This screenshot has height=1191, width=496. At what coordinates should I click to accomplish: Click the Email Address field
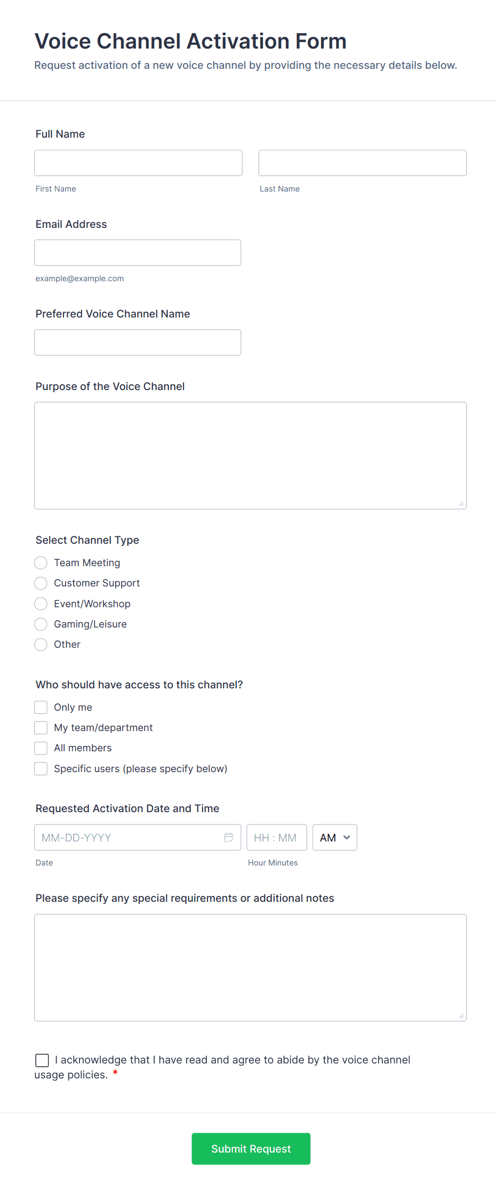tap(138, 252)
